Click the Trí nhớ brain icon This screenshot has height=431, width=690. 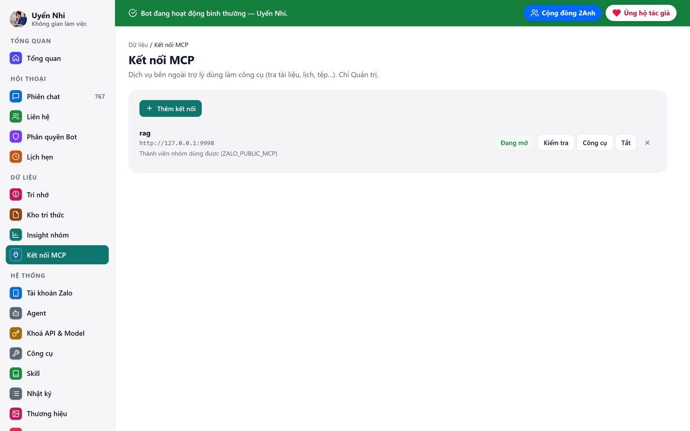pyautogui.click(x=16, y=195)
